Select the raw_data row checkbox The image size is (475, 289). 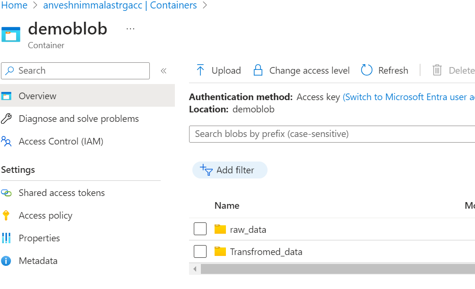[200, 229]
